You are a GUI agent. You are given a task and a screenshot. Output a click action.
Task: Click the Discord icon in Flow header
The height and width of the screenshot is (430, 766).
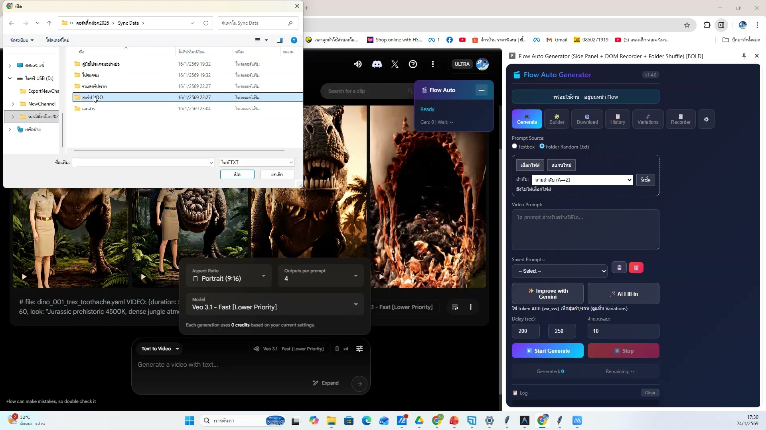point(377,64)
